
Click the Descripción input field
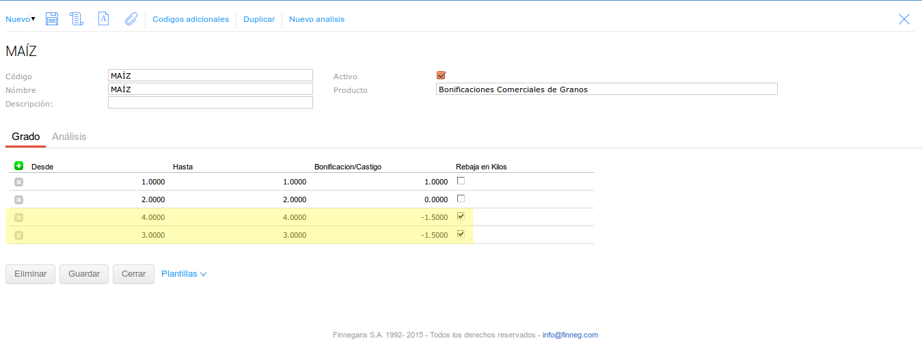[210, 102]
